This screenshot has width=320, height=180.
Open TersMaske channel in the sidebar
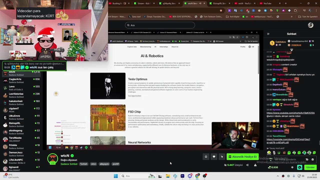[x=21, y=139]
